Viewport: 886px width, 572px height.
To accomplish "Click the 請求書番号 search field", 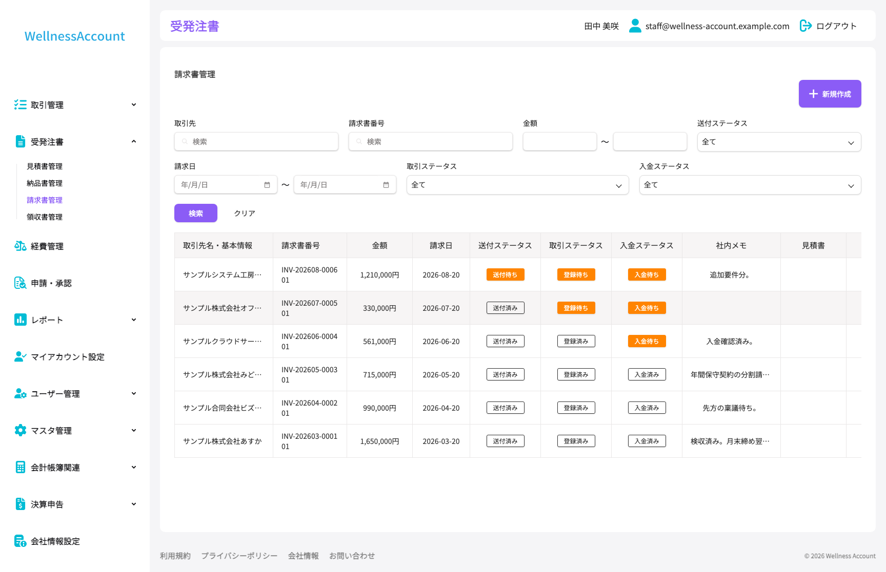I will pos(431,142).
